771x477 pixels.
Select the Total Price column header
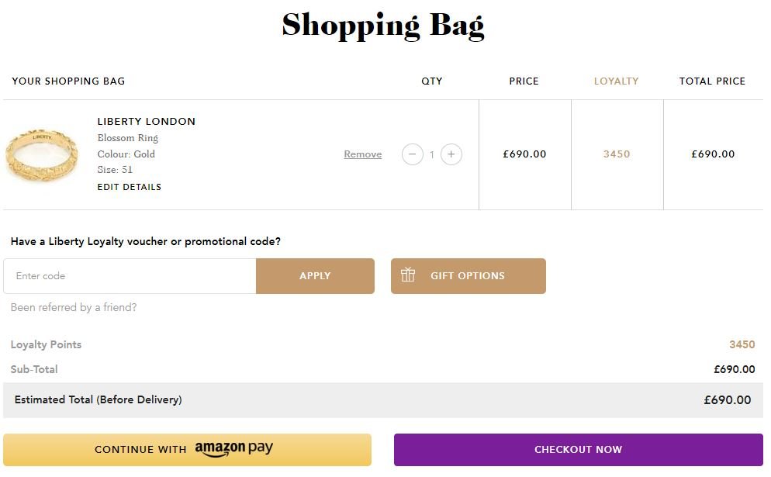[711, 81]
